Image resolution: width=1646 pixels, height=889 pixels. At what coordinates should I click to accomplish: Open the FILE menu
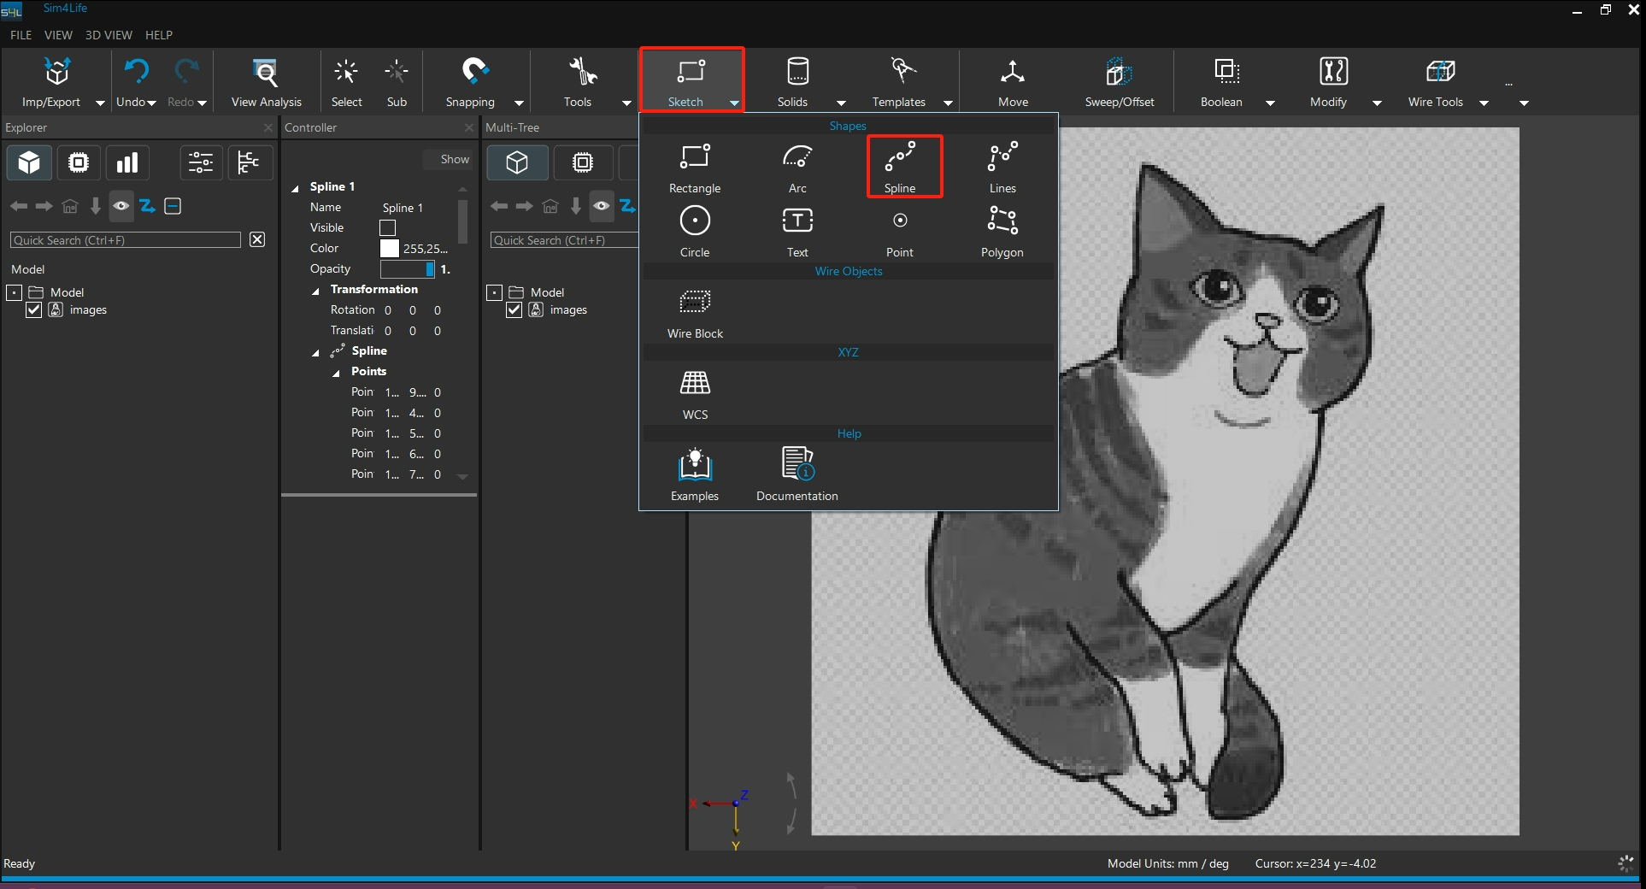point(21,35)
